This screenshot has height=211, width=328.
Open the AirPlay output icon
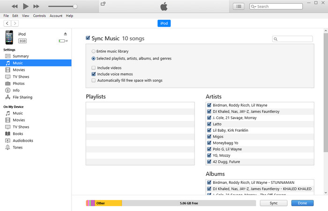click(x=103, y=4)
